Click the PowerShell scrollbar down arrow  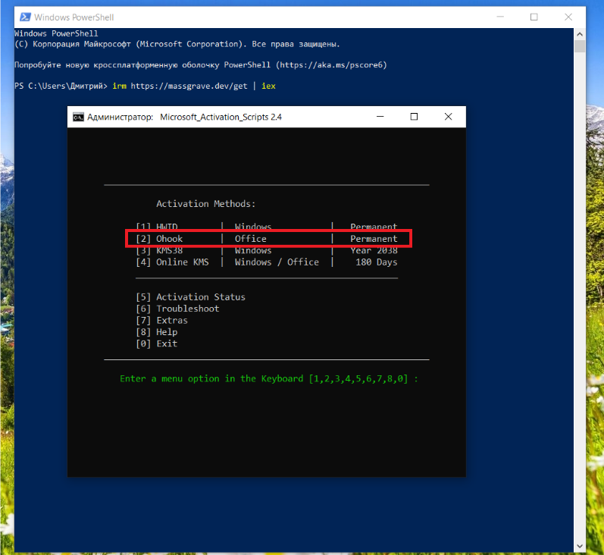click(580, 546)
